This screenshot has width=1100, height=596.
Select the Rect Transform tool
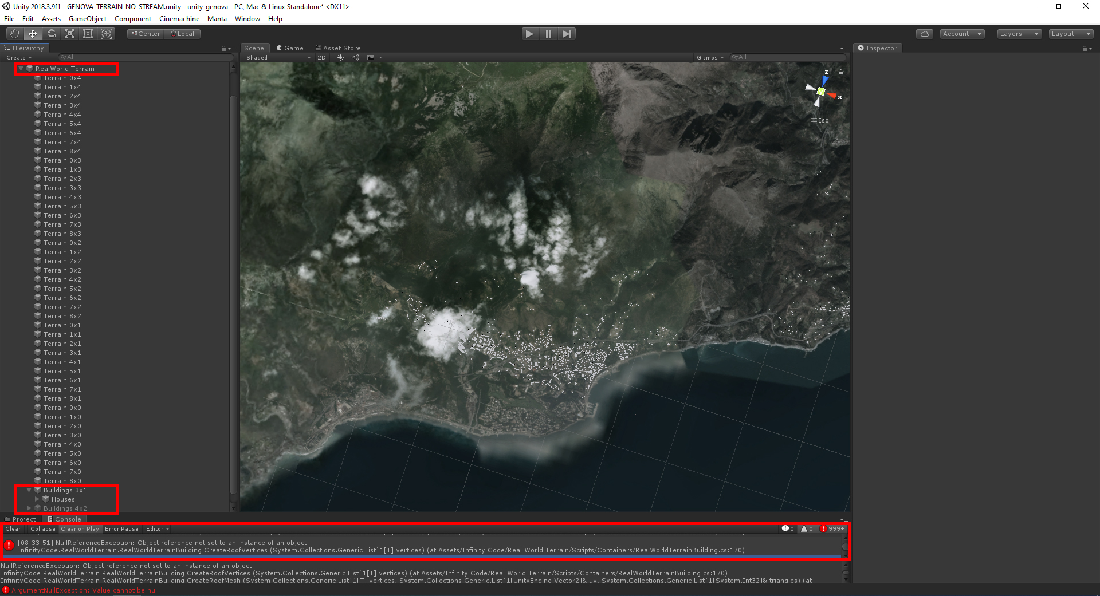88,34
